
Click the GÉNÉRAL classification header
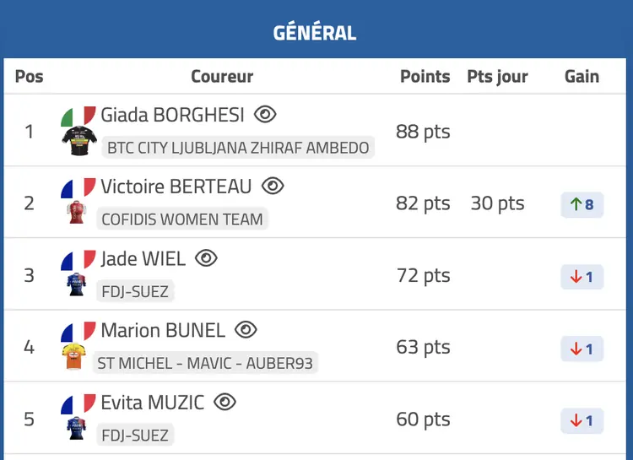[x=315, y=33]
